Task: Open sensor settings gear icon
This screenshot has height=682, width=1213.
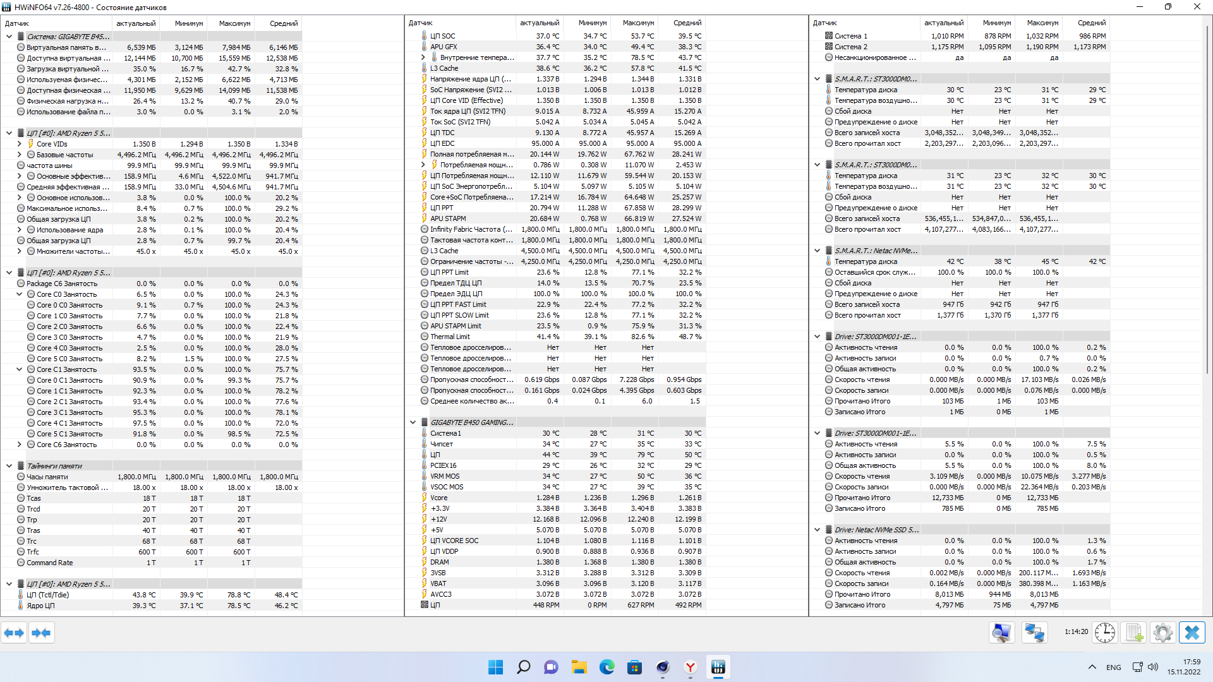Action: 1162,633
